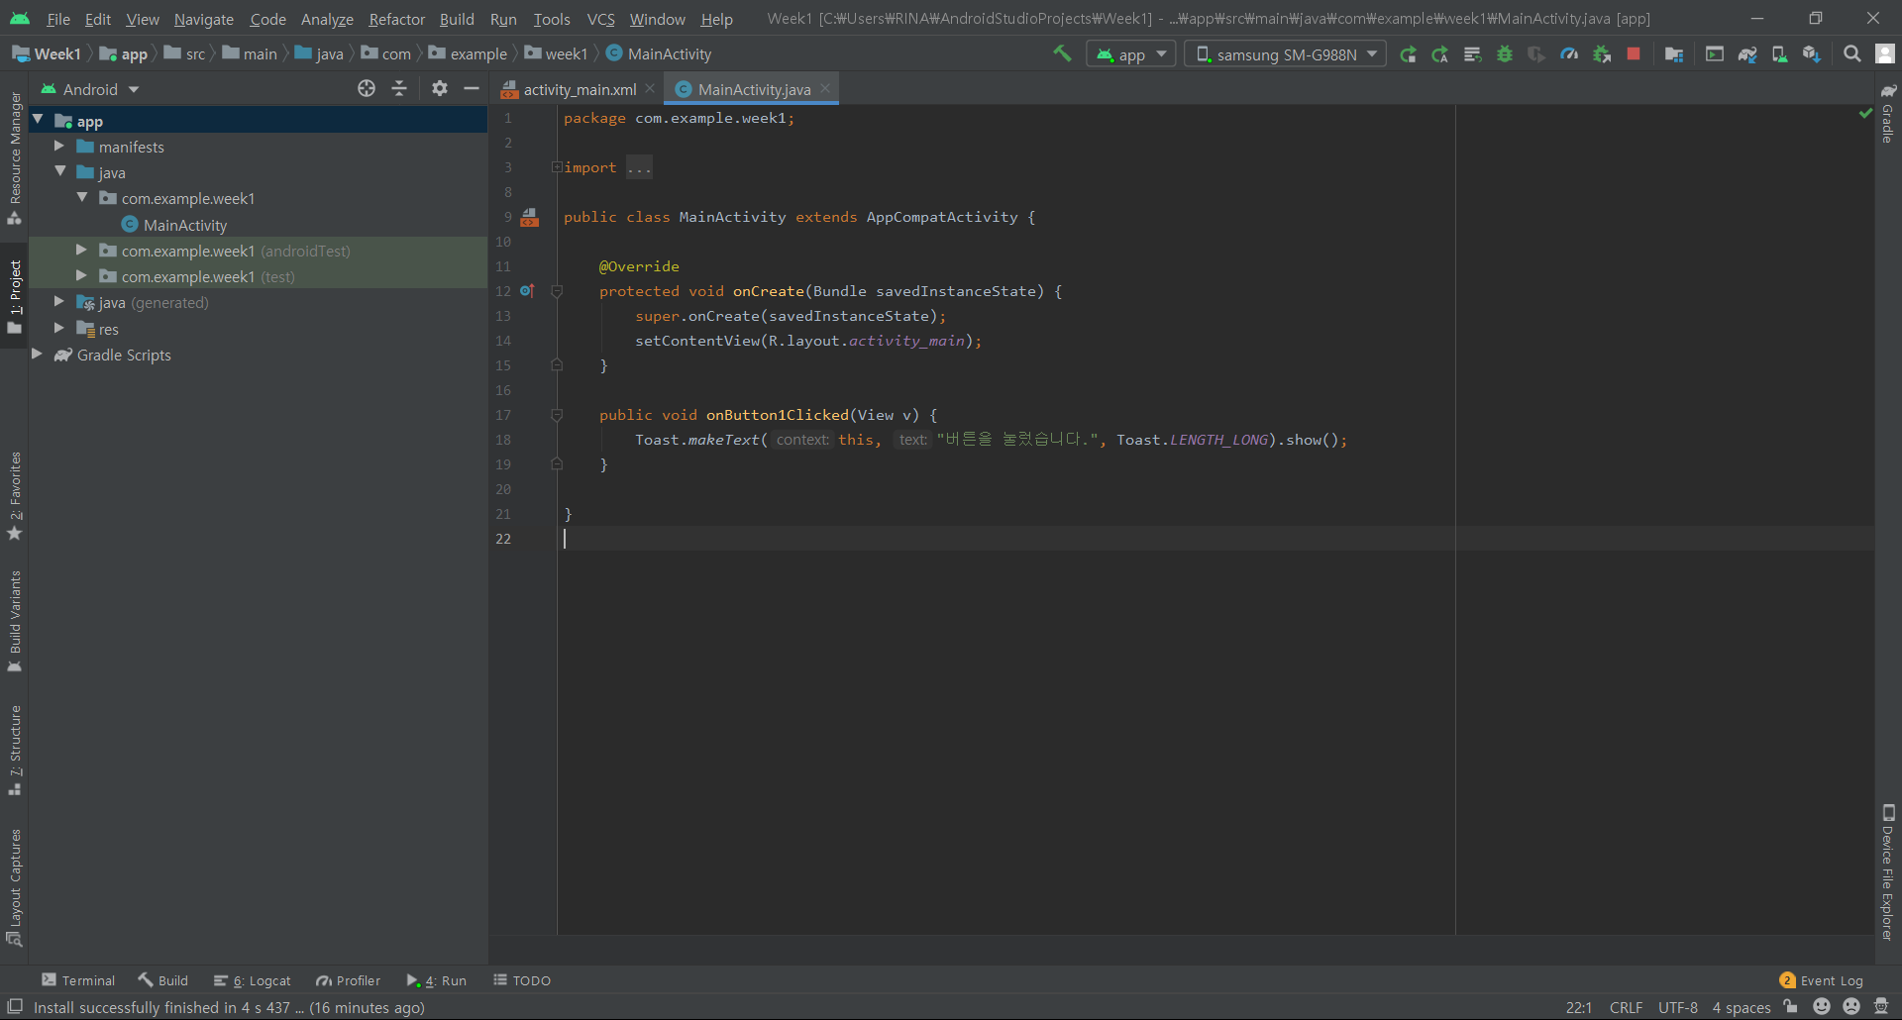Click the Collapse All icon in Project panel
Screen dimensions: 1902x1020
[399, 88]
